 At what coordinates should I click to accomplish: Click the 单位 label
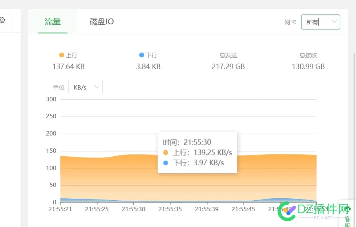click(x=59, y=87)
